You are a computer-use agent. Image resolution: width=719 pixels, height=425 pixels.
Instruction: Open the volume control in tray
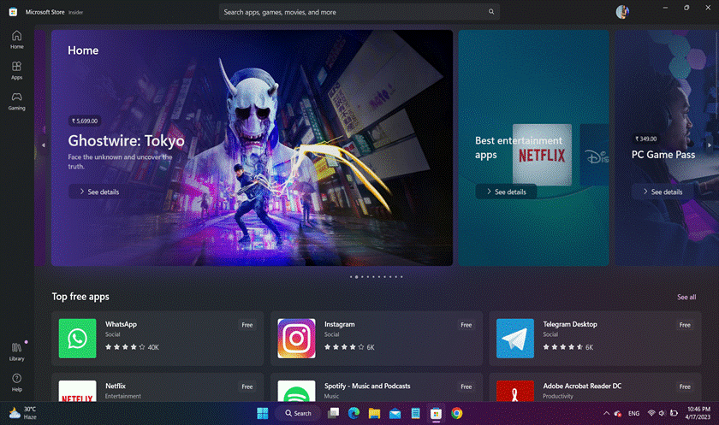[662, 413]
